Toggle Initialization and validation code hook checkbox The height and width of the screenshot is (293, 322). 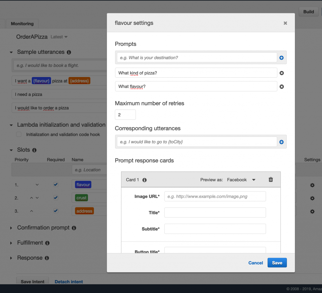(x=19, y=134)
